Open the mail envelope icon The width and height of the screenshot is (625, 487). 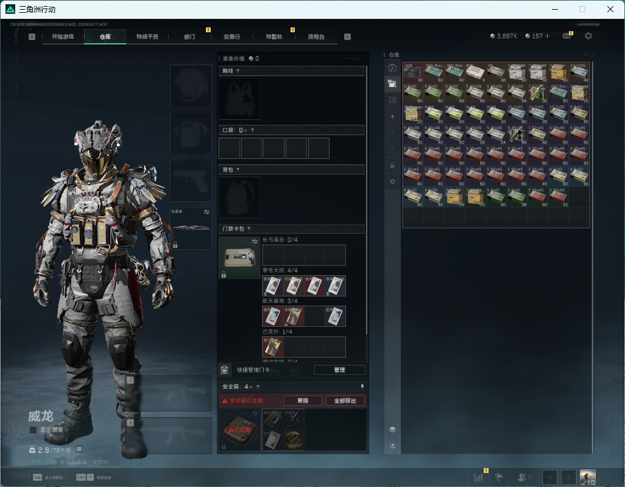point(567,36)
